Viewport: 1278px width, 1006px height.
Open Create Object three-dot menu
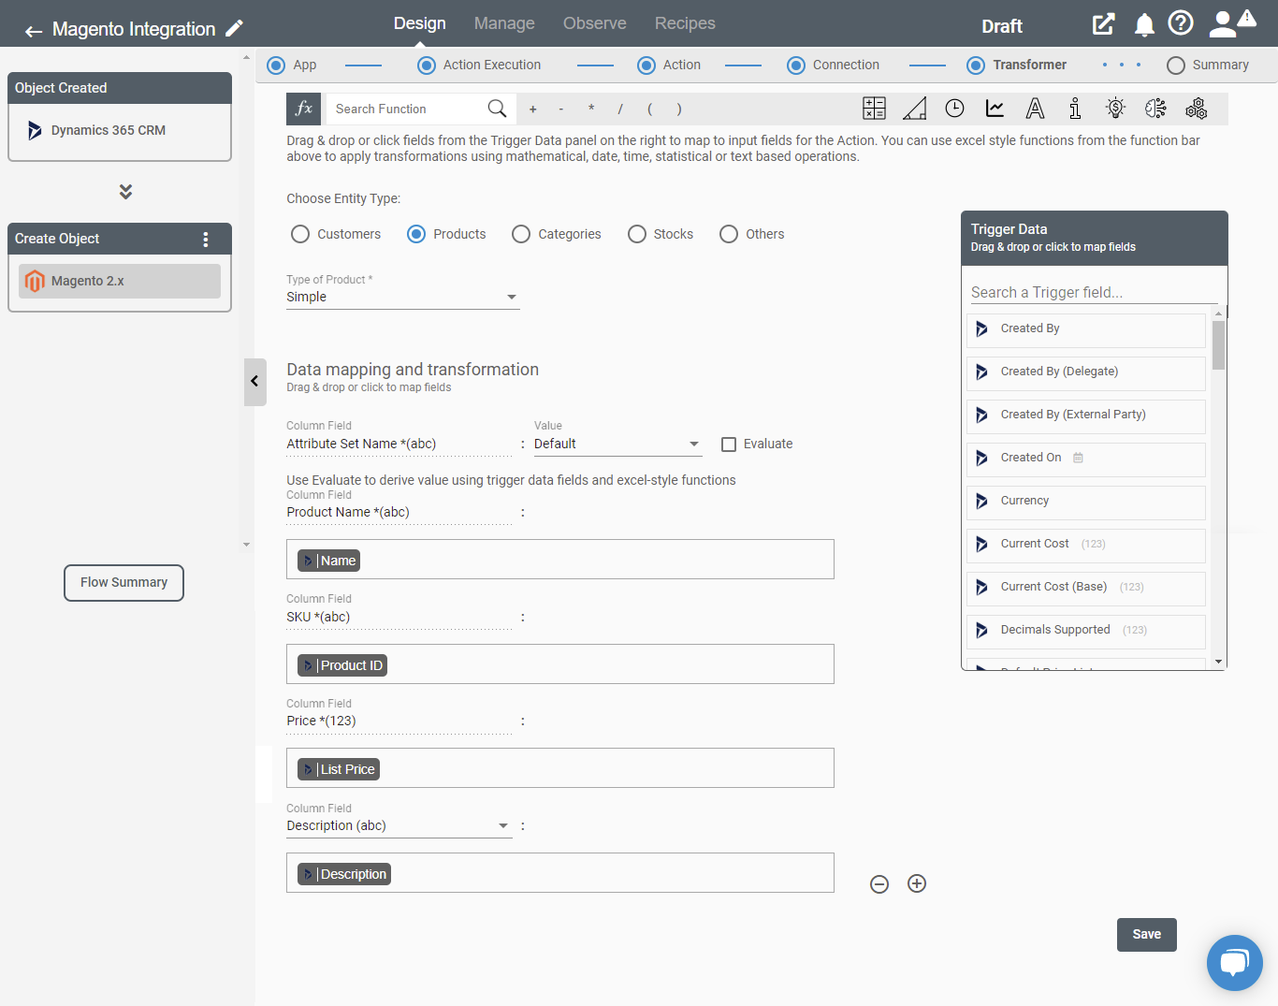206,240
